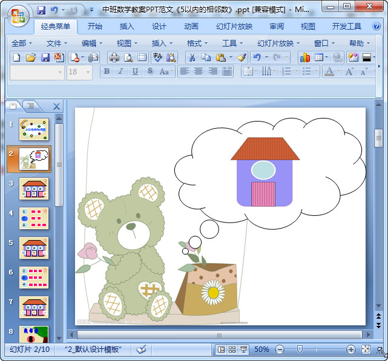Click zoom percentage 50% button

pos(261,350)
